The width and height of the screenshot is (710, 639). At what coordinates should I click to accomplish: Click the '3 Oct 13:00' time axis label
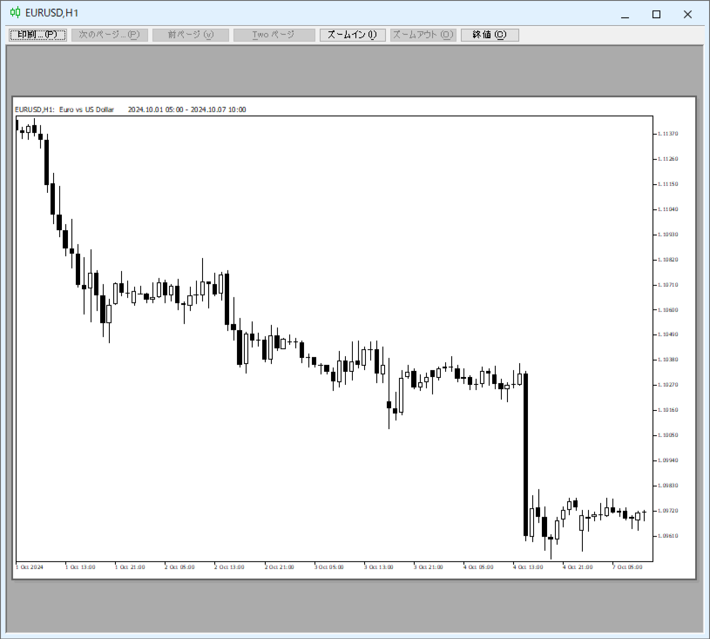click(x=379, y=567)
